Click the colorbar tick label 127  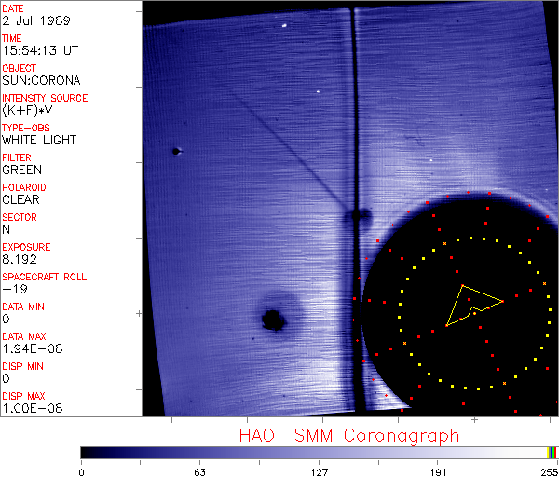click(x=319, y=470)
